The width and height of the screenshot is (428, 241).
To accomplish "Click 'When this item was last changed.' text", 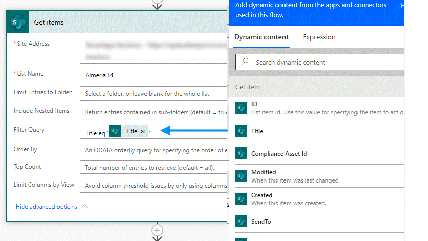I will pos(296,180).
